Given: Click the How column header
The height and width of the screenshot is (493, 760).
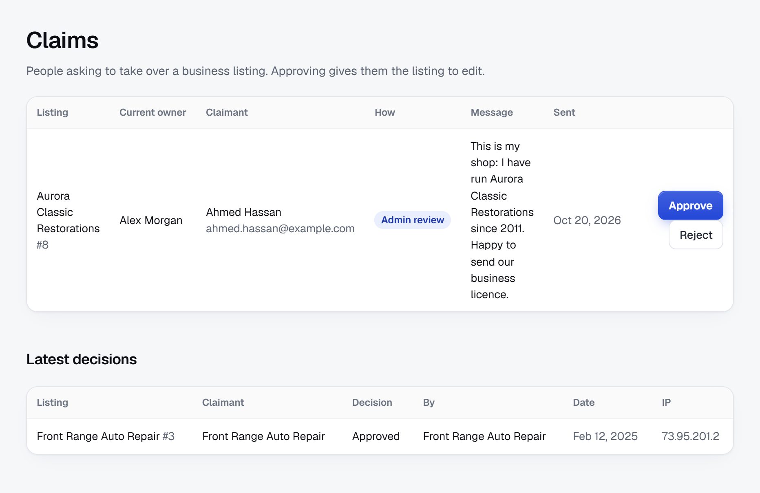Looking at the screenshot, I should [384, 112].
